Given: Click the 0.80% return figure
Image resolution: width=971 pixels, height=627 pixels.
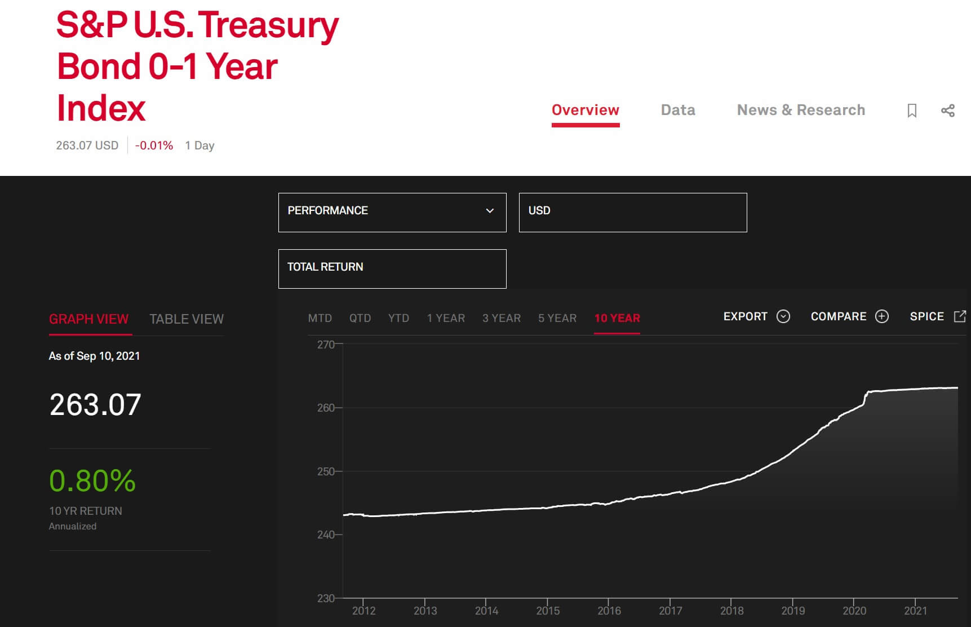Looking at the screenshot, I should (x=92, y=481).
